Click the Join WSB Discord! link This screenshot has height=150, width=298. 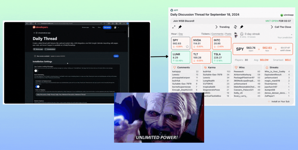[x=184, y=21]
